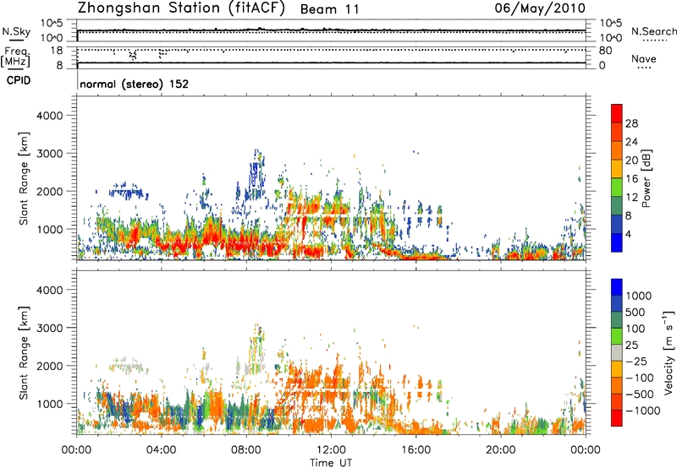Click the 'Nave' legend label
This screenshot has height=468, width=677.
pyautogui.click(x=644, y=59)
